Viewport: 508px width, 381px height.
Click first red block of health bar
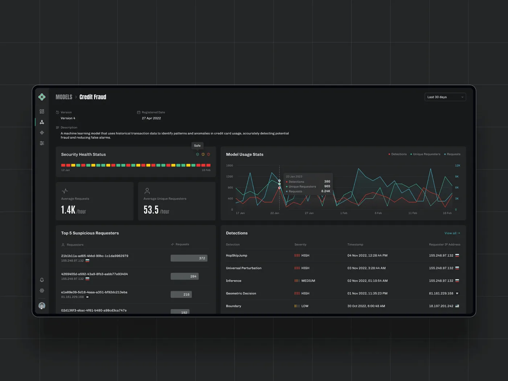[63, 165]
